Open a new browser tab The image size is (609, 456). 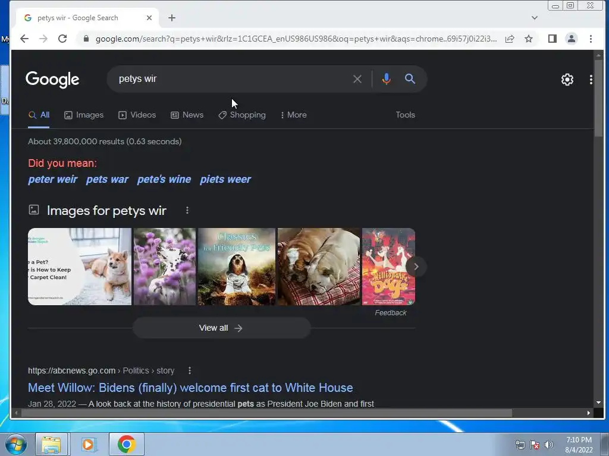172,18
